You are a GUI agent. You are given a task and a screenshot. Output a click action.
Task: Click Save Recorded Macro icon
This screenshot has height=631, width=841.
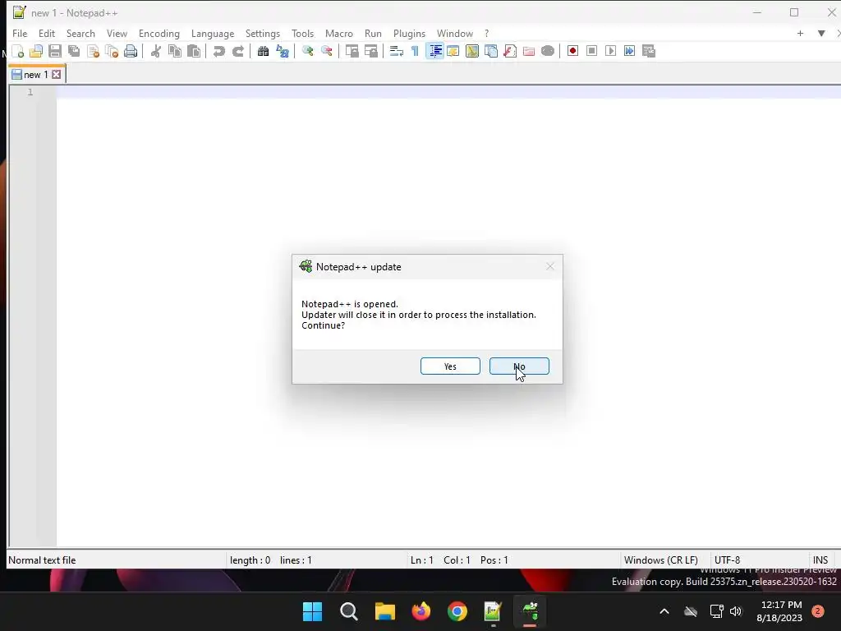(649, 51)
